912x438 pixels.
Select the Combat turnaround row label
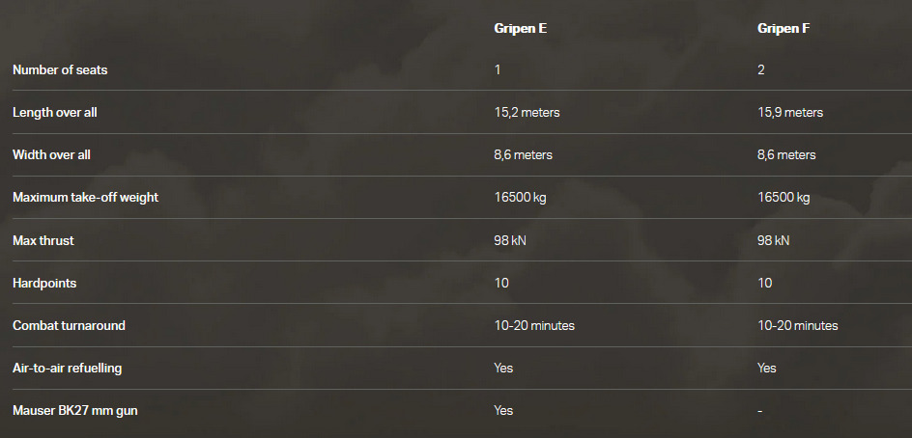[x=69, y=325]
